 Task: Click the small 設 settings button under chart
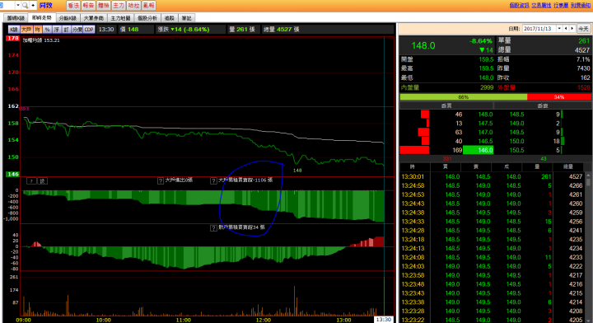click(42, 181)
